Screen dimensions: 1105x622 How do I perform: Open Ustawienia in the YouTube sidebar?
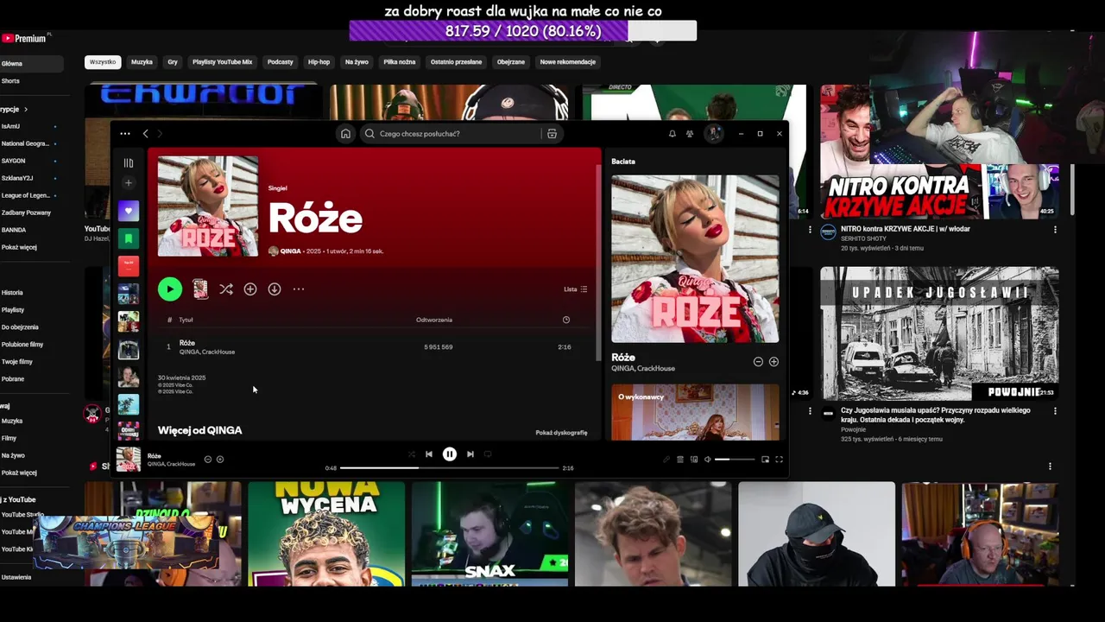16,577
